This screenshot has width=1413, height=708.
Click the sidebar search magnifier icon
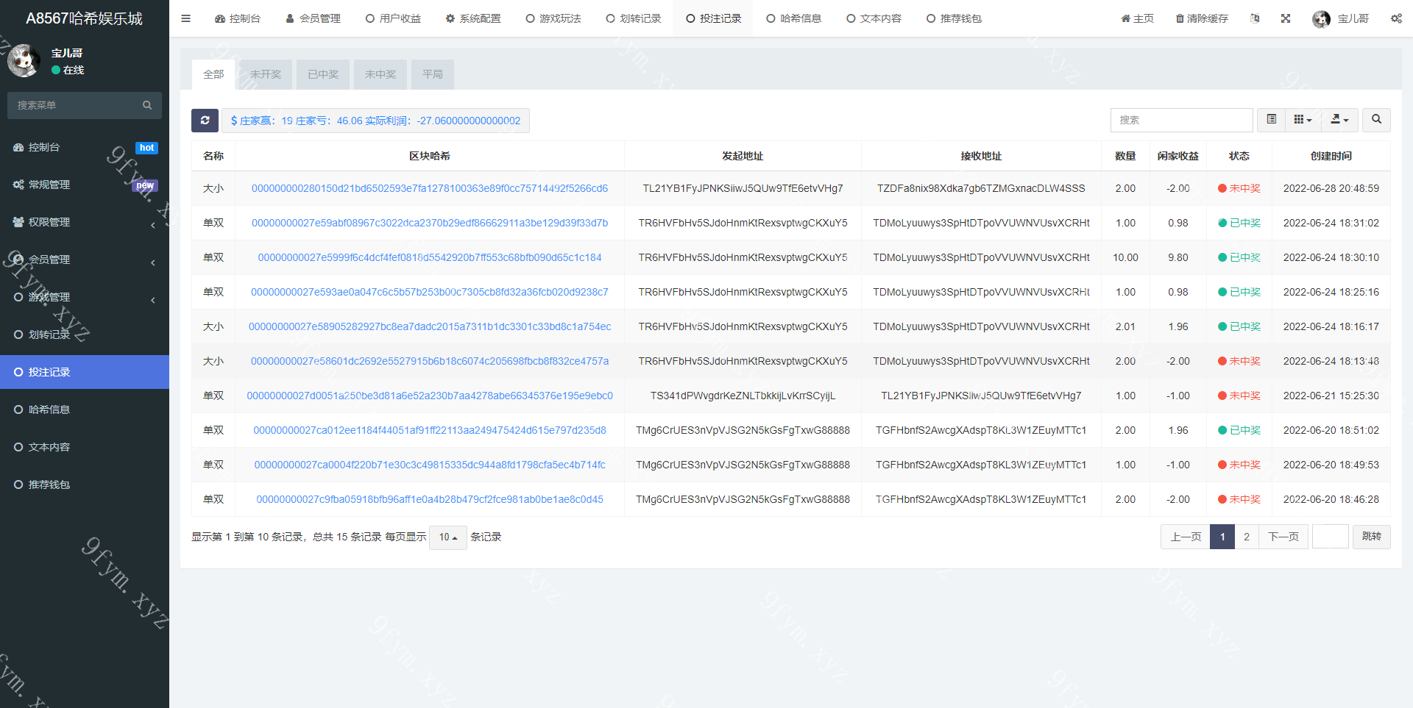click(147, 105)
